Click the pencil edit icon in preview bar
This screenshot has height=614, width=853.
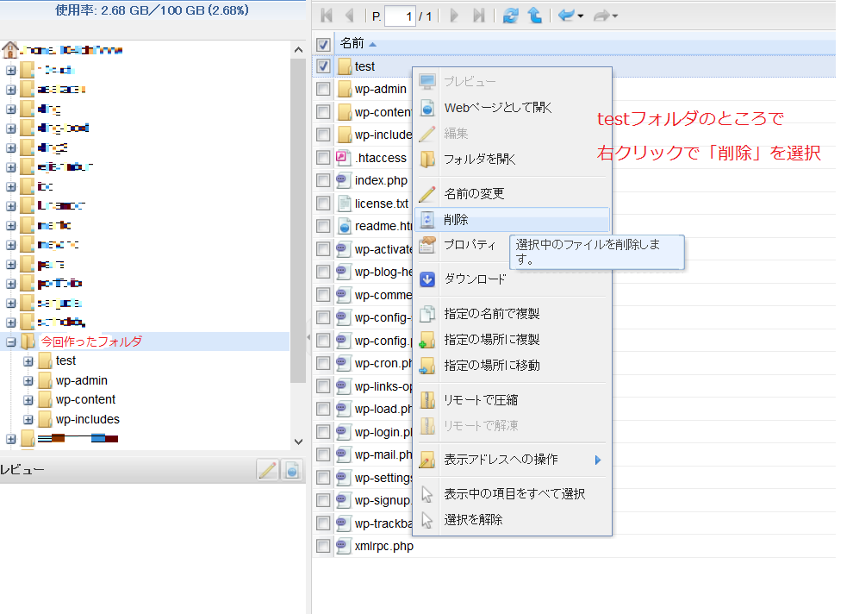pyautogui.click(x=268, y=470)
